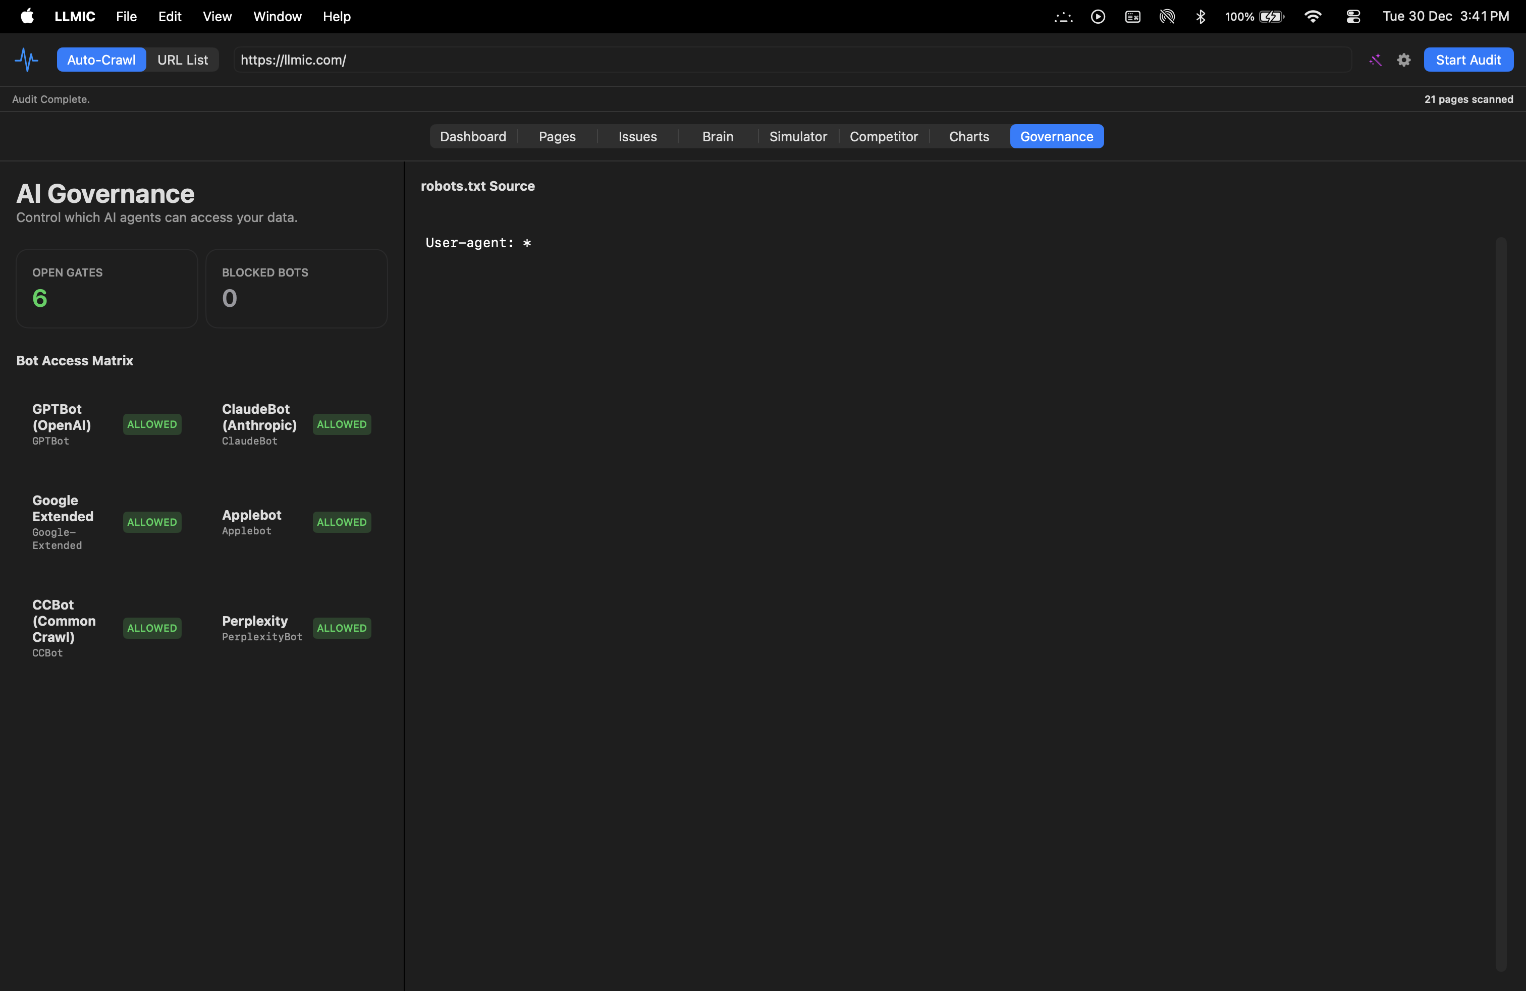The height and width of the screenshot is (991, 1526).
Task: Open the Window menu
Action: [x=277, y=16]
